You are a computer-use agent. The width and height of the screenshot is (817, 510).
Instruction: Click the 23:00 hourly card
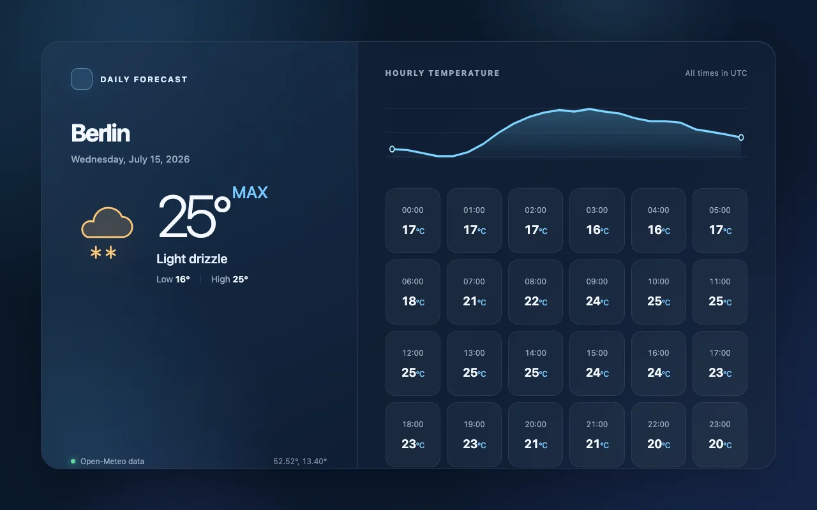720,435
